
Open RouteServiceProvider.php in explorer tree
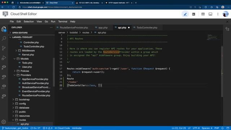click(x=36, y=95)
